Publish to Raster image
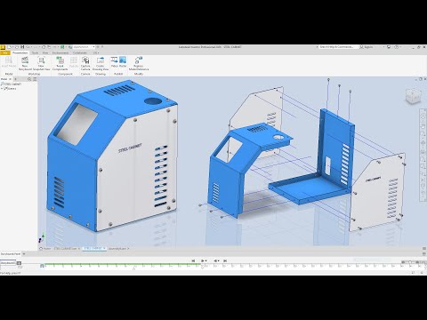 coord(123,62)
